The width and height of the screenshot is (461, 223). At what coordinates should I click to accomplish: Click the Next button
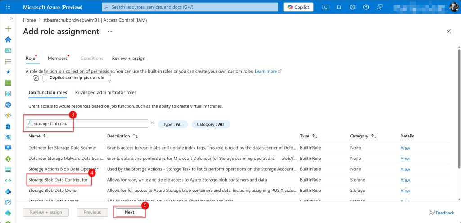[x=129, y=212]
